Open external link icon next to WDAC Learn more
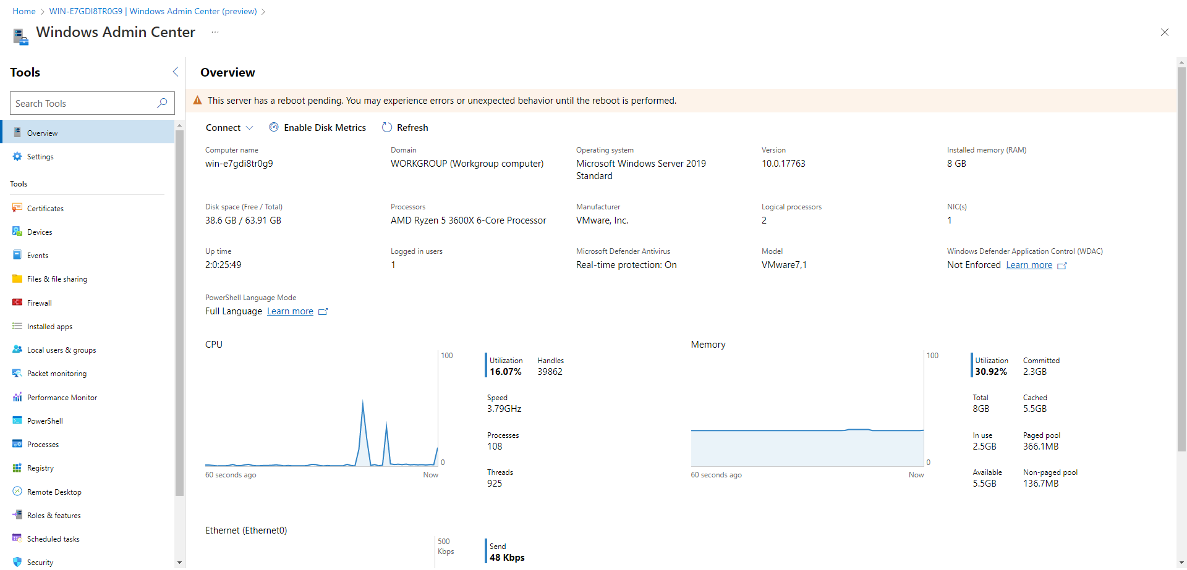The width and height of the screenshot is (1187, 570). [1062, 266]
